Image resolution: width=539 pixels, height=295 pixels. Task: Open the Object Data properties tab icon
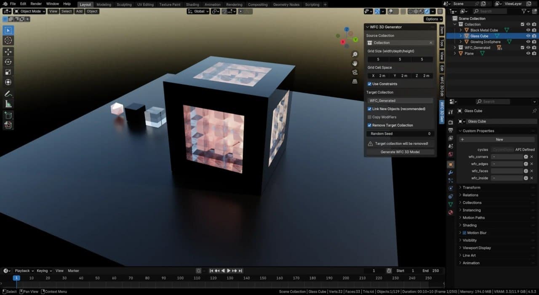451,205
